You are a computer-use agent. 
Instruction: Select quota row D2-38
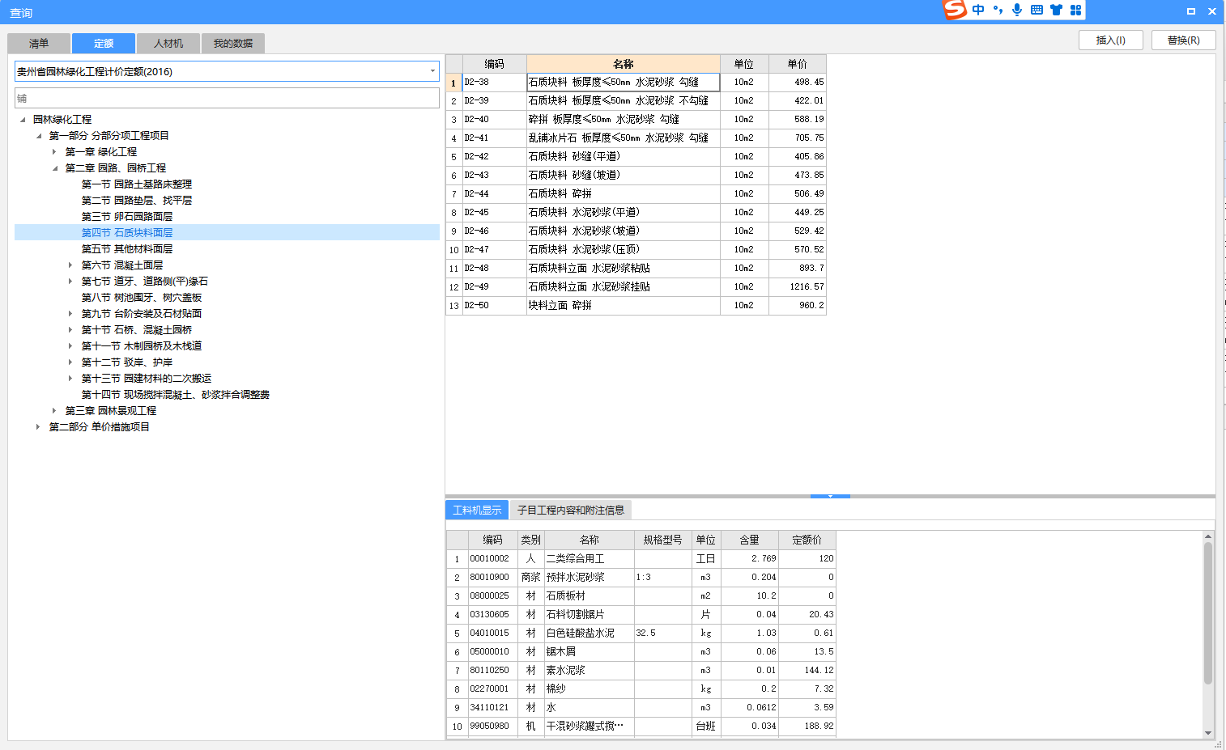(636, 83)
